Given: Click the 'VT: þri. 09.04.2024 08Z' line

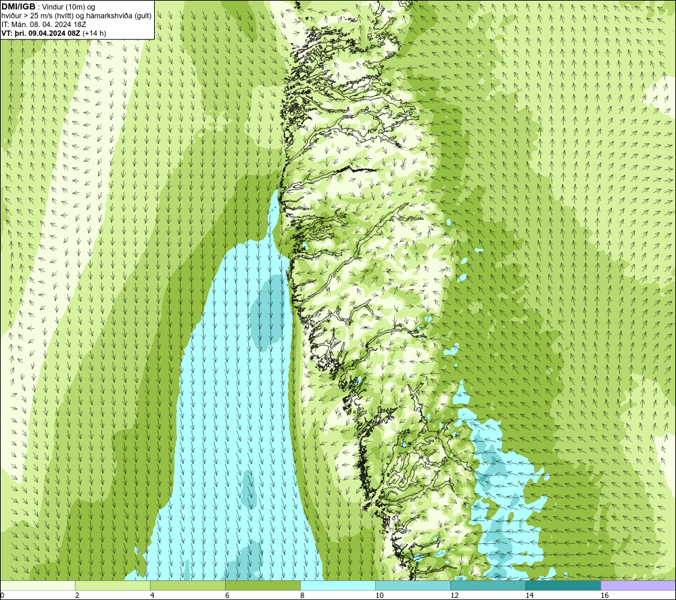Looking at the screenshot, I should pos(41,32).
